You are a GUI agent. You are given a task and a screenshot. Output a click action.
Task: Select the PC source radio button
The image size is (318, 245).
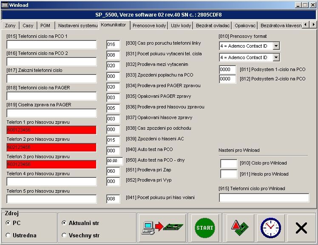(x=9, y=223)
